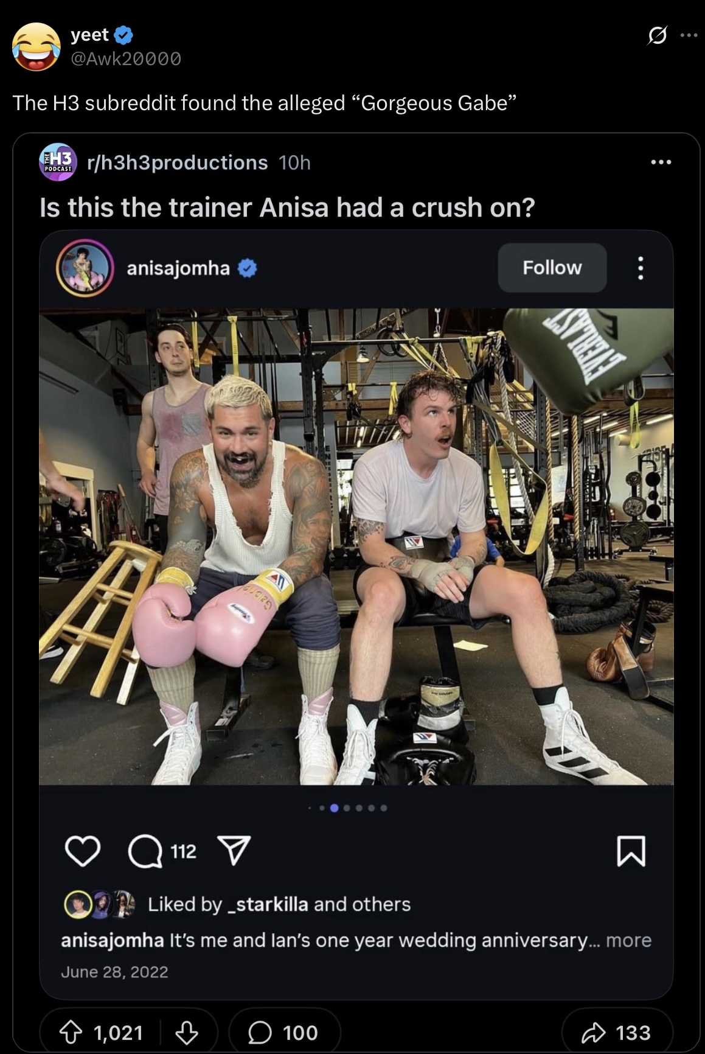705x1054 pixels.
Task: Open anisajomha's Instagram profile picture
Action: tap(85, 268)
